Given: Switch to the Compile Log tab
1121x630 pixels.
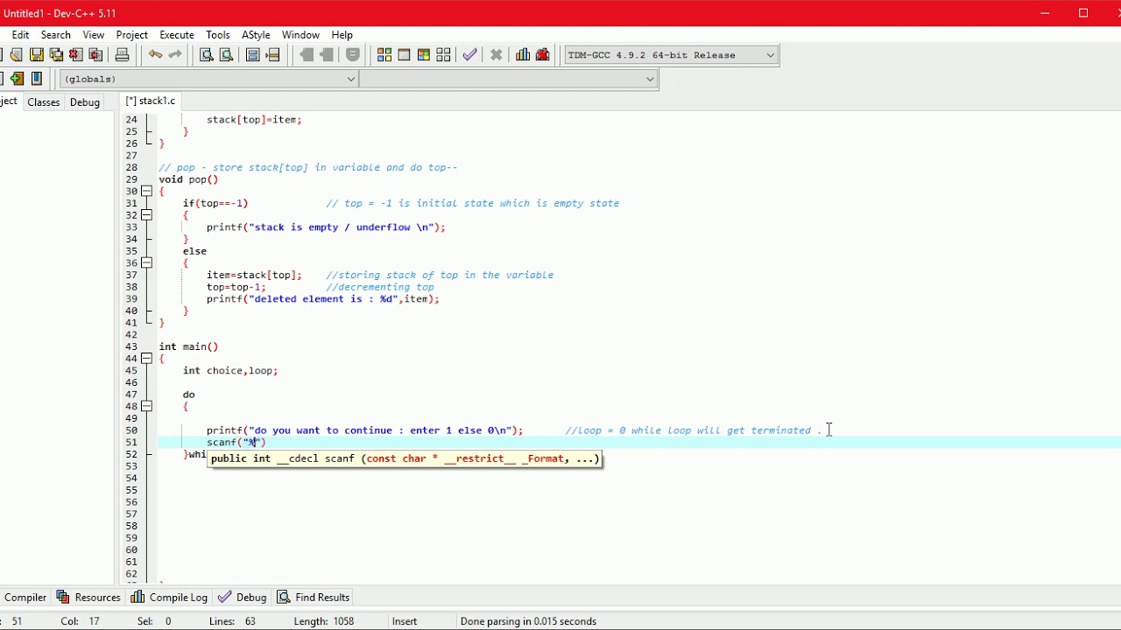Looking at the screenshot, I should click(170, 598).
